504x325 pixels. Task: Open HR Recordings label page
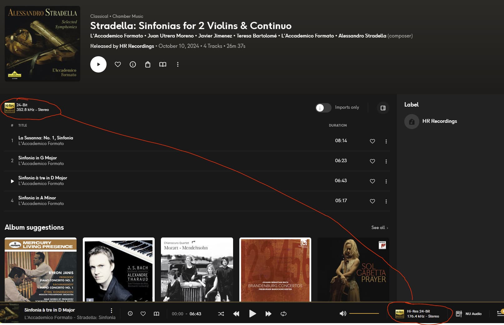[439, 121]
